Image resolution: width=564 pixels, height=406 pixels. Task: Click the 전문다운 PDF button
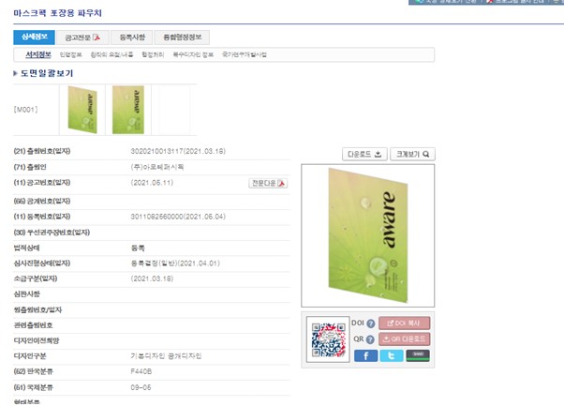coord(268,183)
